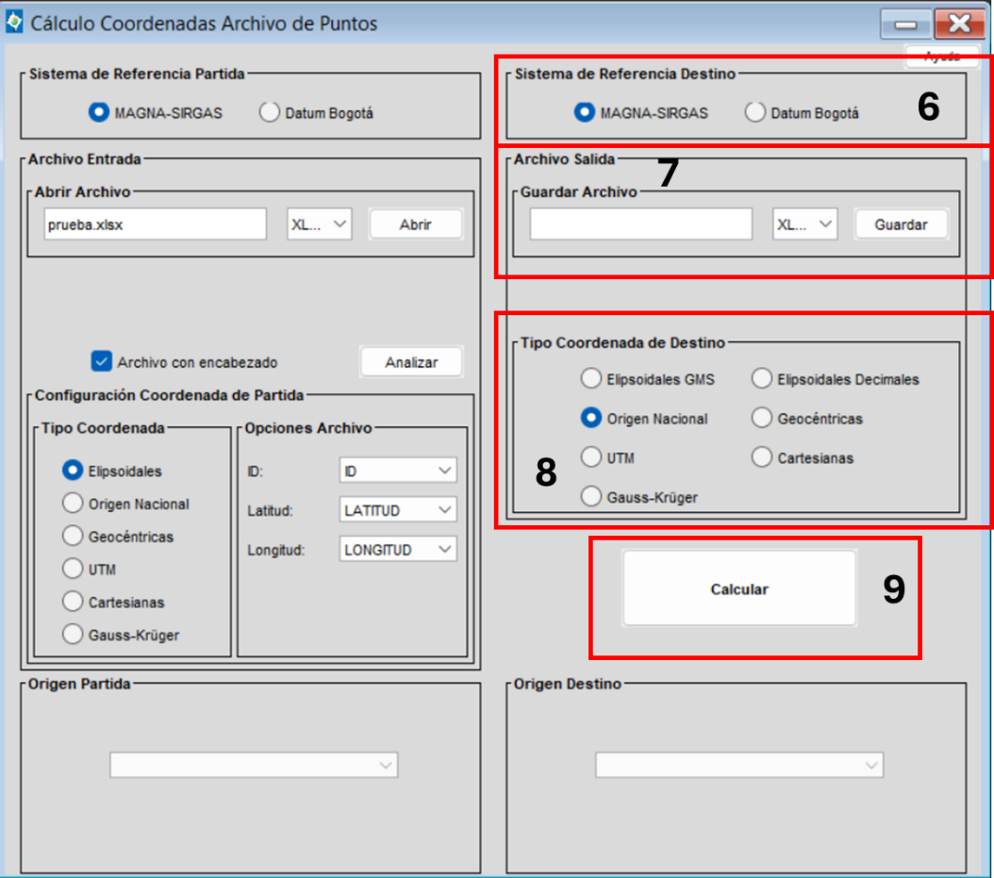Open the input file format dropdown

click(319, 224)
